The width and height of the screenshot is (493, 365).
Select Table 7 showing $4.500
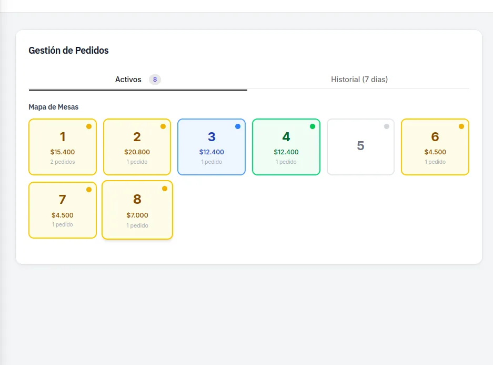pyautogui.click(x=63, y=210)
